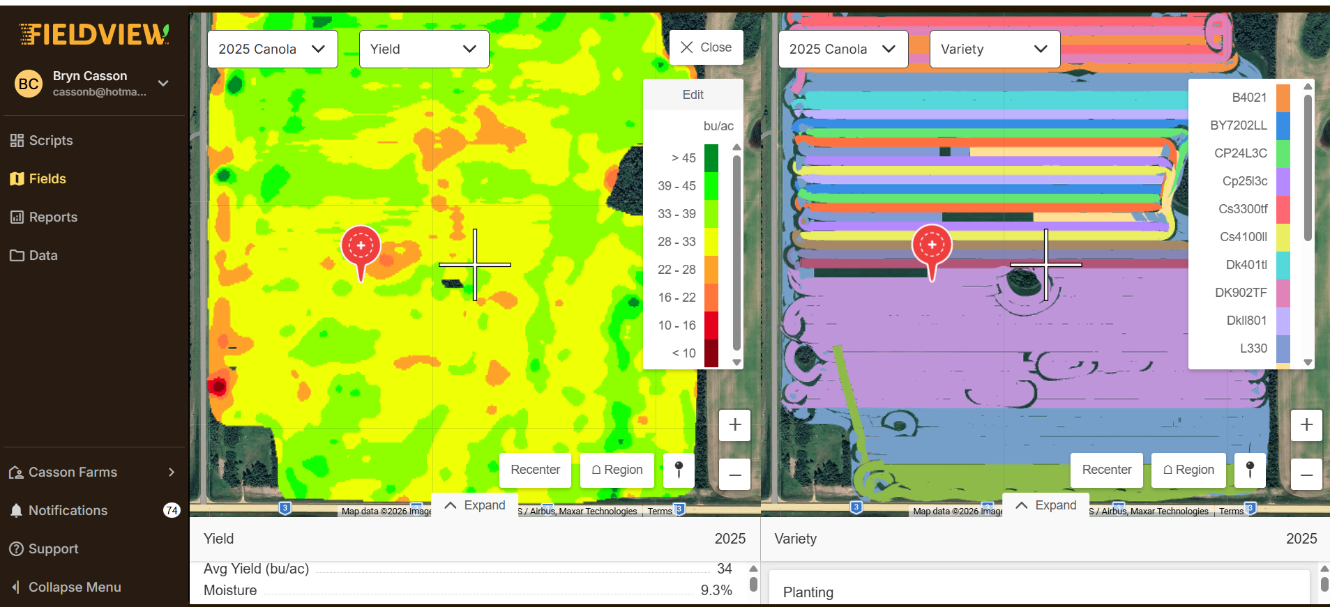Screen dimensions: 1330x607
Task: Expand the Bryn Casson account menu
Action: click(x=163, y=83)
